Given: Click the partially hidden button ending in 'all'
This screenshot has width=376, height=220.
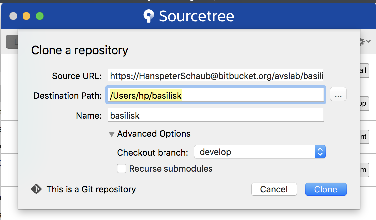Looking at the screenshot, I should [363, 71].
